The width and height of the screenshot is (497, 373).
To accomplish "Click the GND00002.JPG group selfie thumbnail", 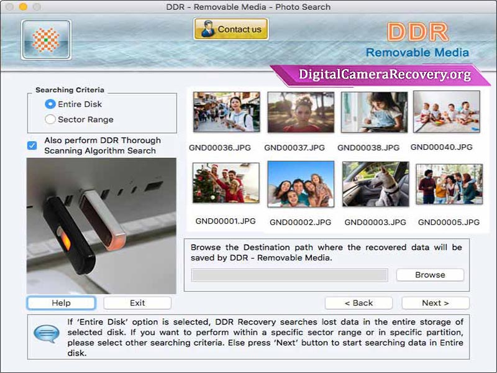I will point(301,184).
